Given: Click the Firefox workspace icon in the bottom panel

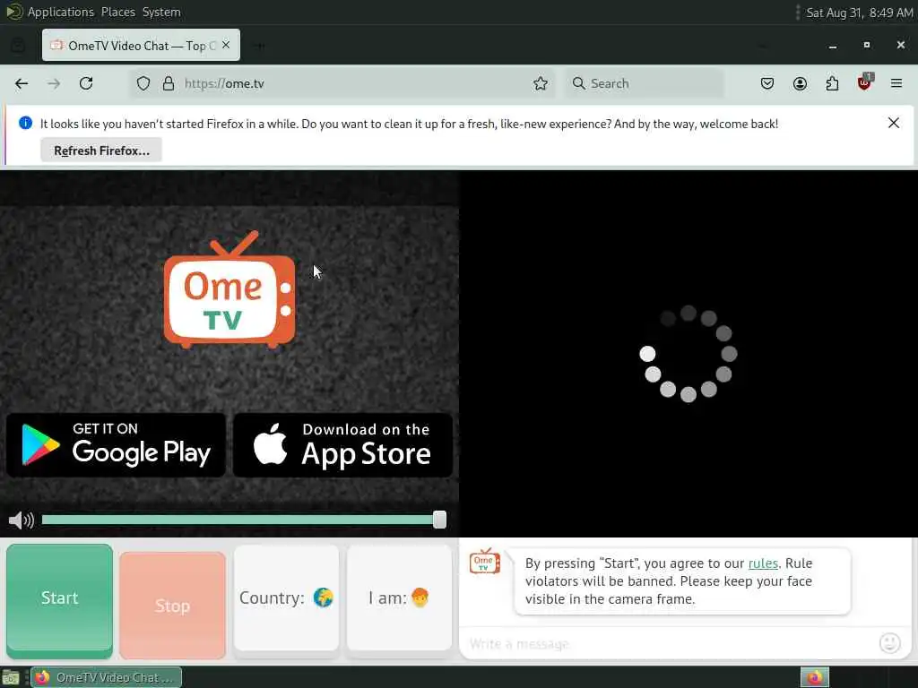Looking at the screenshot, I should (815, 677).
